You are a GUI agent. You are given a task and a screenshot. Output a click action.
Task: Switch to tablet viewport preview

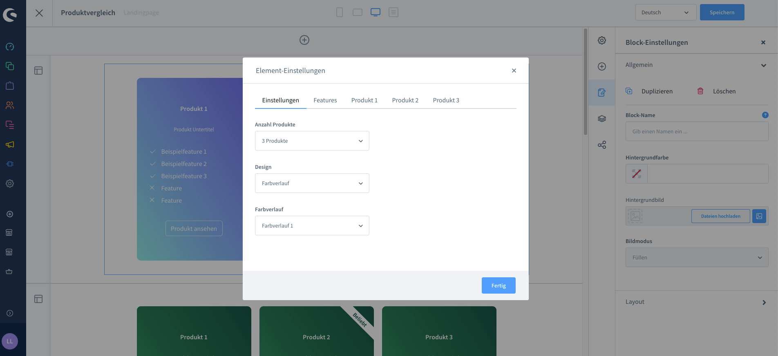(358, 12)
